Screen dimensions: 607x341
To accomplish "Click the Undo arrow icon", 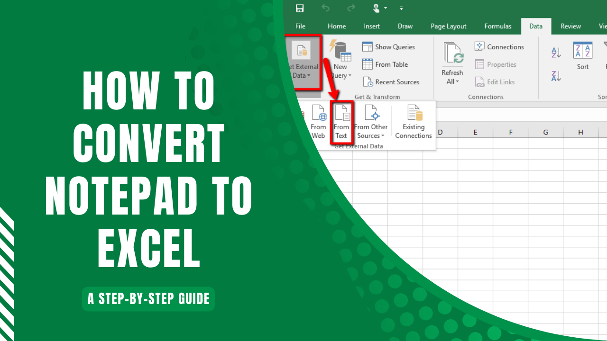I will pos(325,8).
